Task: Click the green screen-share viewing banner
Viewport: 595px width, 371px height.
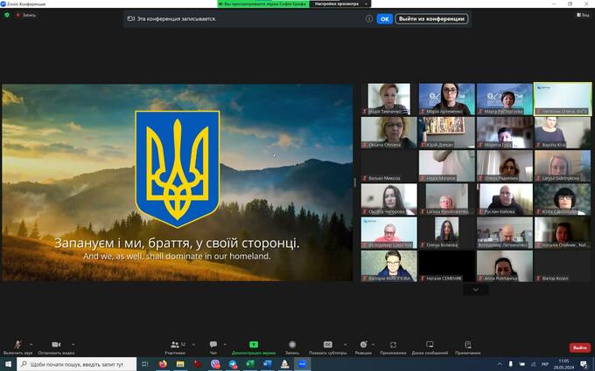Action: tap(263, 3)
